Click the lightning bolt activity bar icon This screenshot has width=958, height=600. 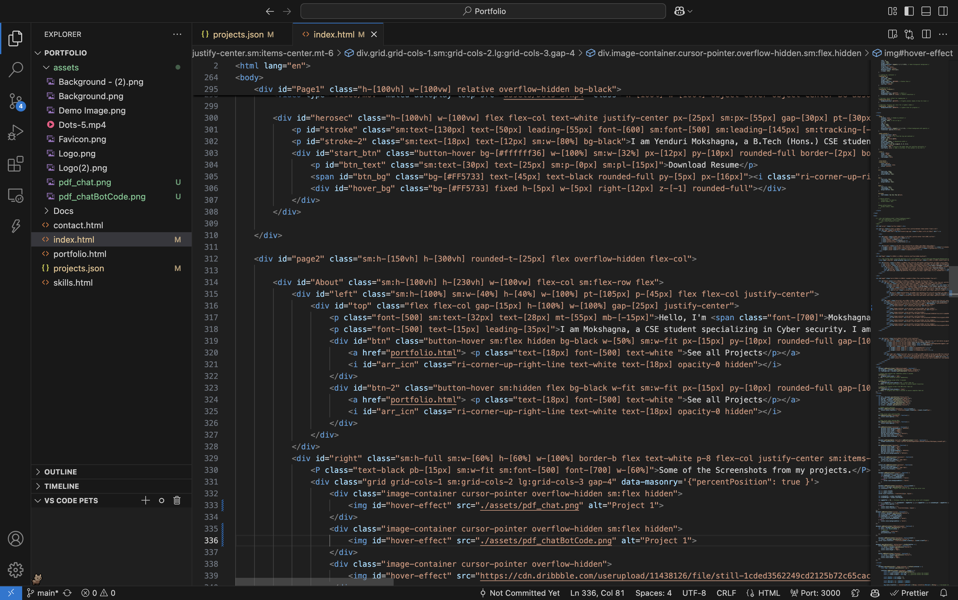pos(15,226)
